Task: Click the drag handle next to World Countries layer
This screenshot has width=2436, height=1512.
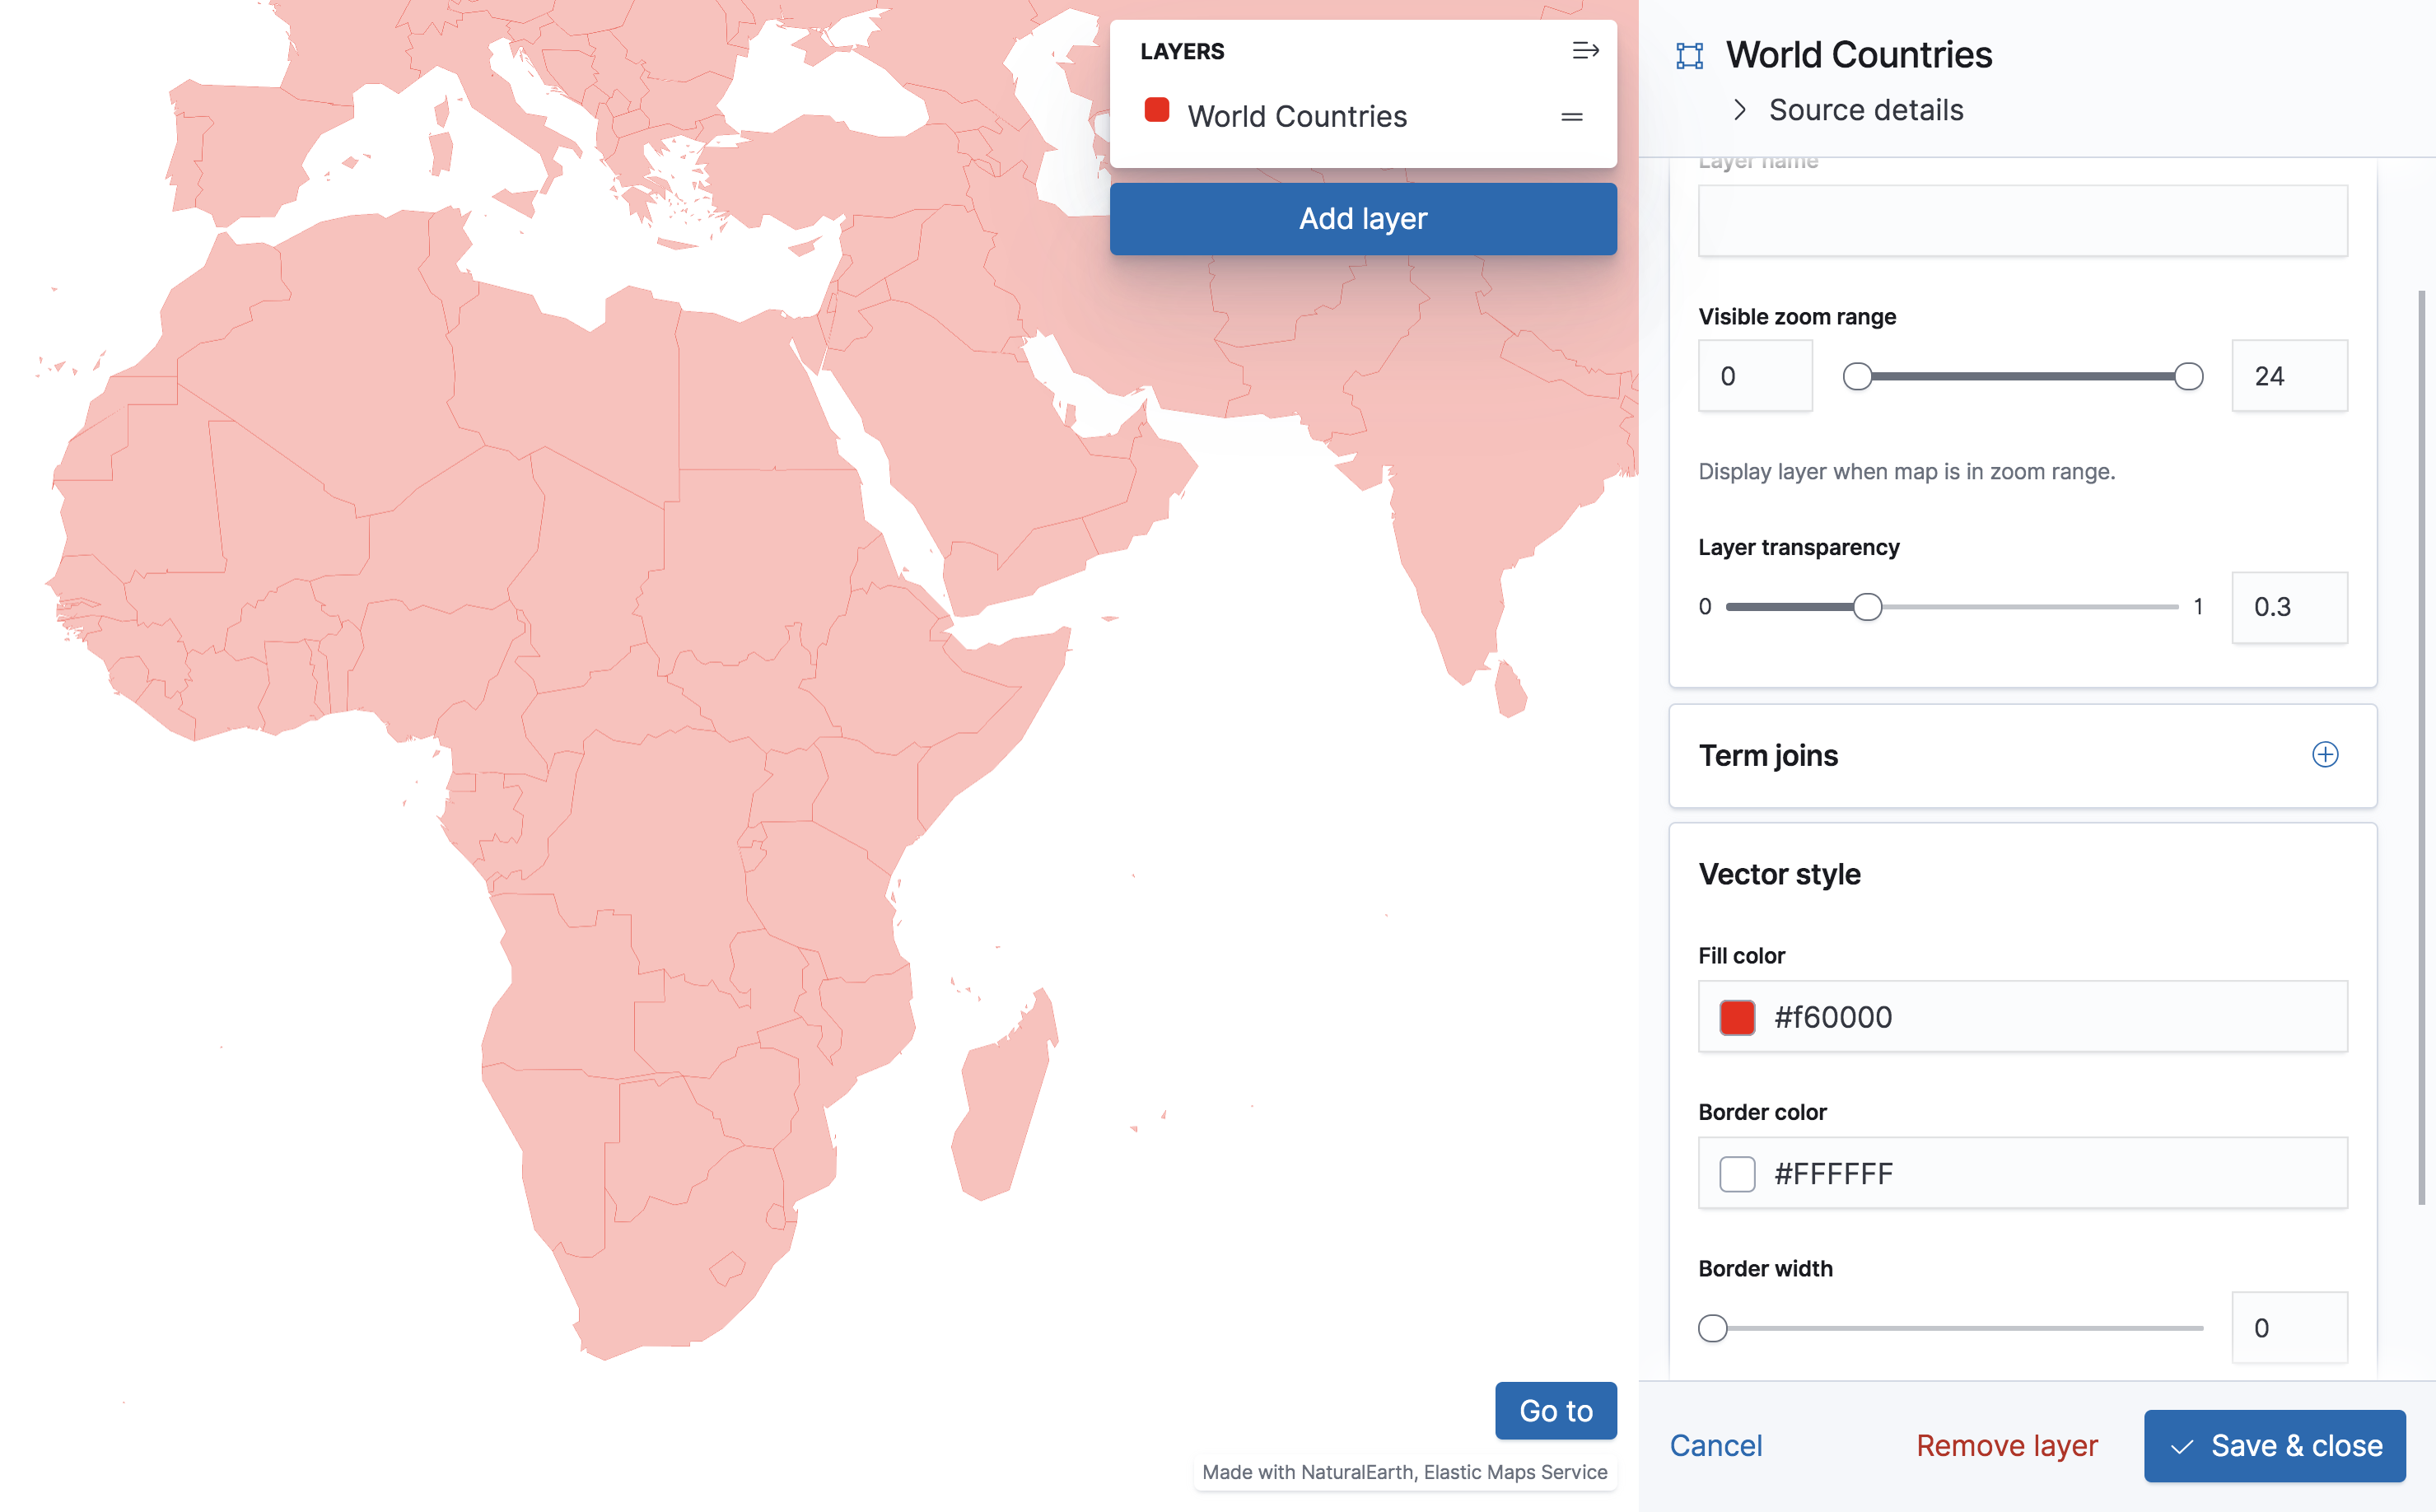Action: click(1570, 116)
